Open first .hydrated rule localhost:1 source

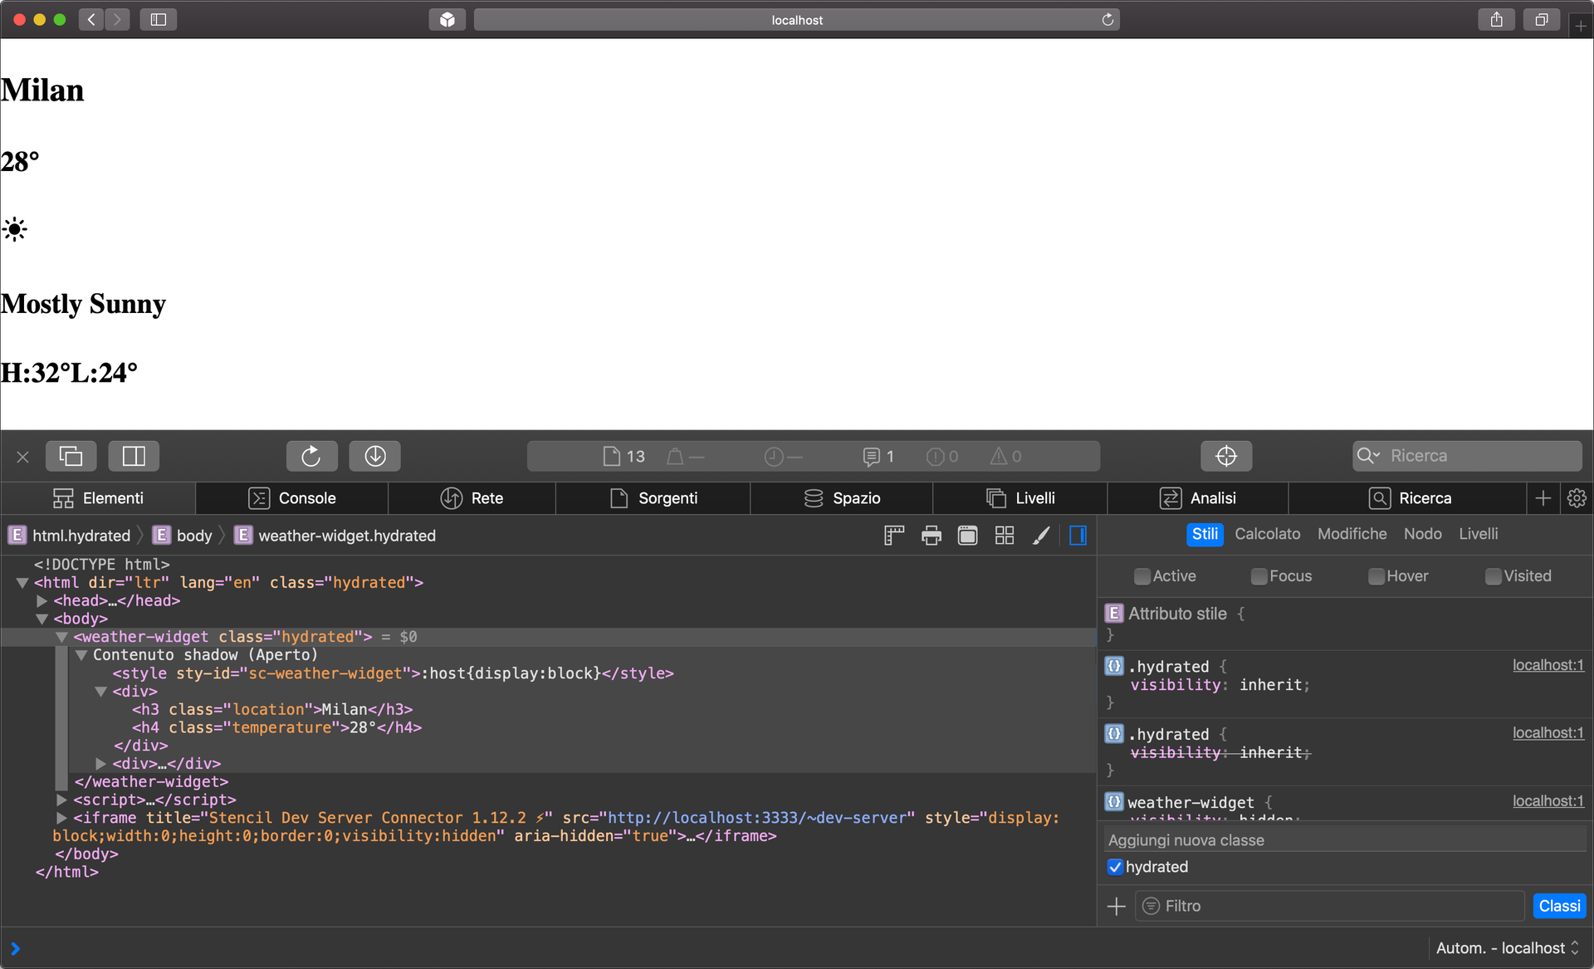[x=1548, y=665]
